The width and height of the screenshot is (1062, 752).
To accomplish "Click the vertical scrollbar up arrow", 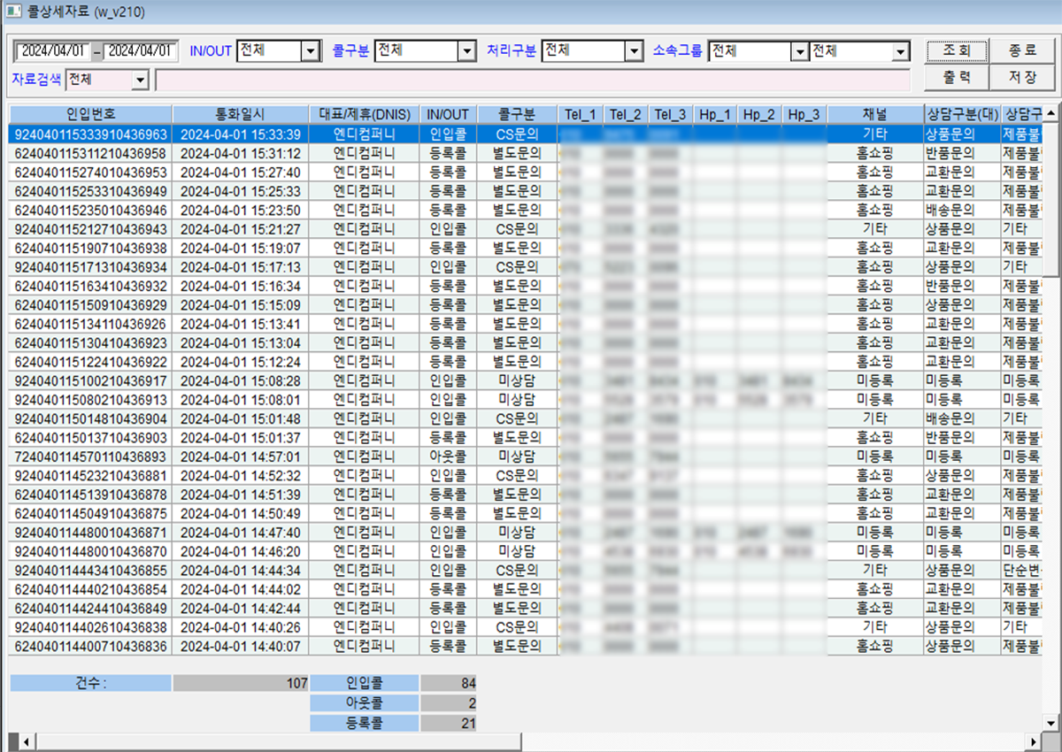I will tap(1050, 114).
